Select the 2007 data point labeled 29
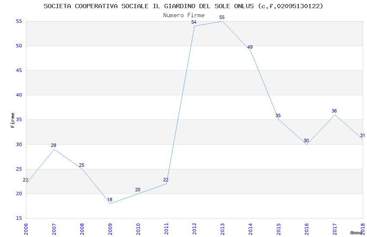This screenshot has height=237, width=367. [x=54, y=145]
